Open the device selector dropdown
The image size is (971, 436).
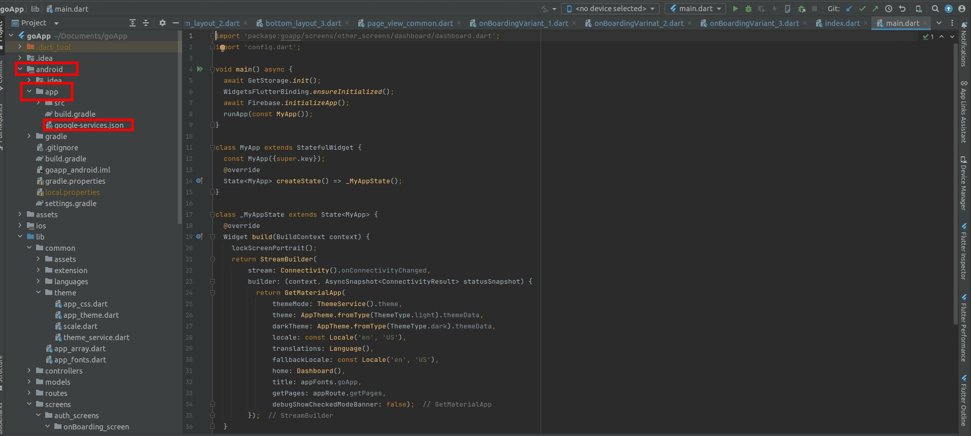point(610,9)
